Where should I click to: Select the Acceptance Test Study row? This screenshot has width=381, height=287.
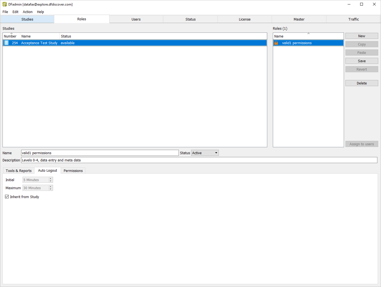pos(39,43)
